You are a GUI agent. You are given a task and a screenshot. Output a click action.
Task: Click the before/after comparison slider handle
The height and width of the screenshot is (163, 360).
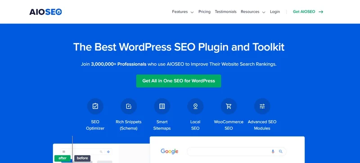pyautogui.click(x=72, y=149)
